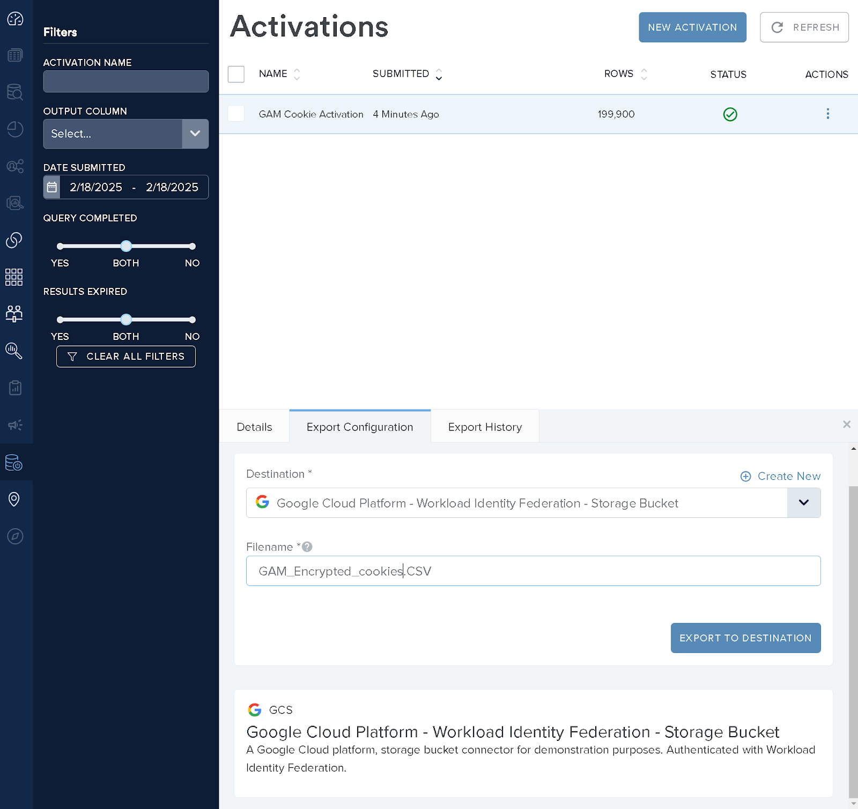The width and height of the screenshot is (858, 809).
Task: Open the megaphone icon in the sidebar
Action: (15, 425)
